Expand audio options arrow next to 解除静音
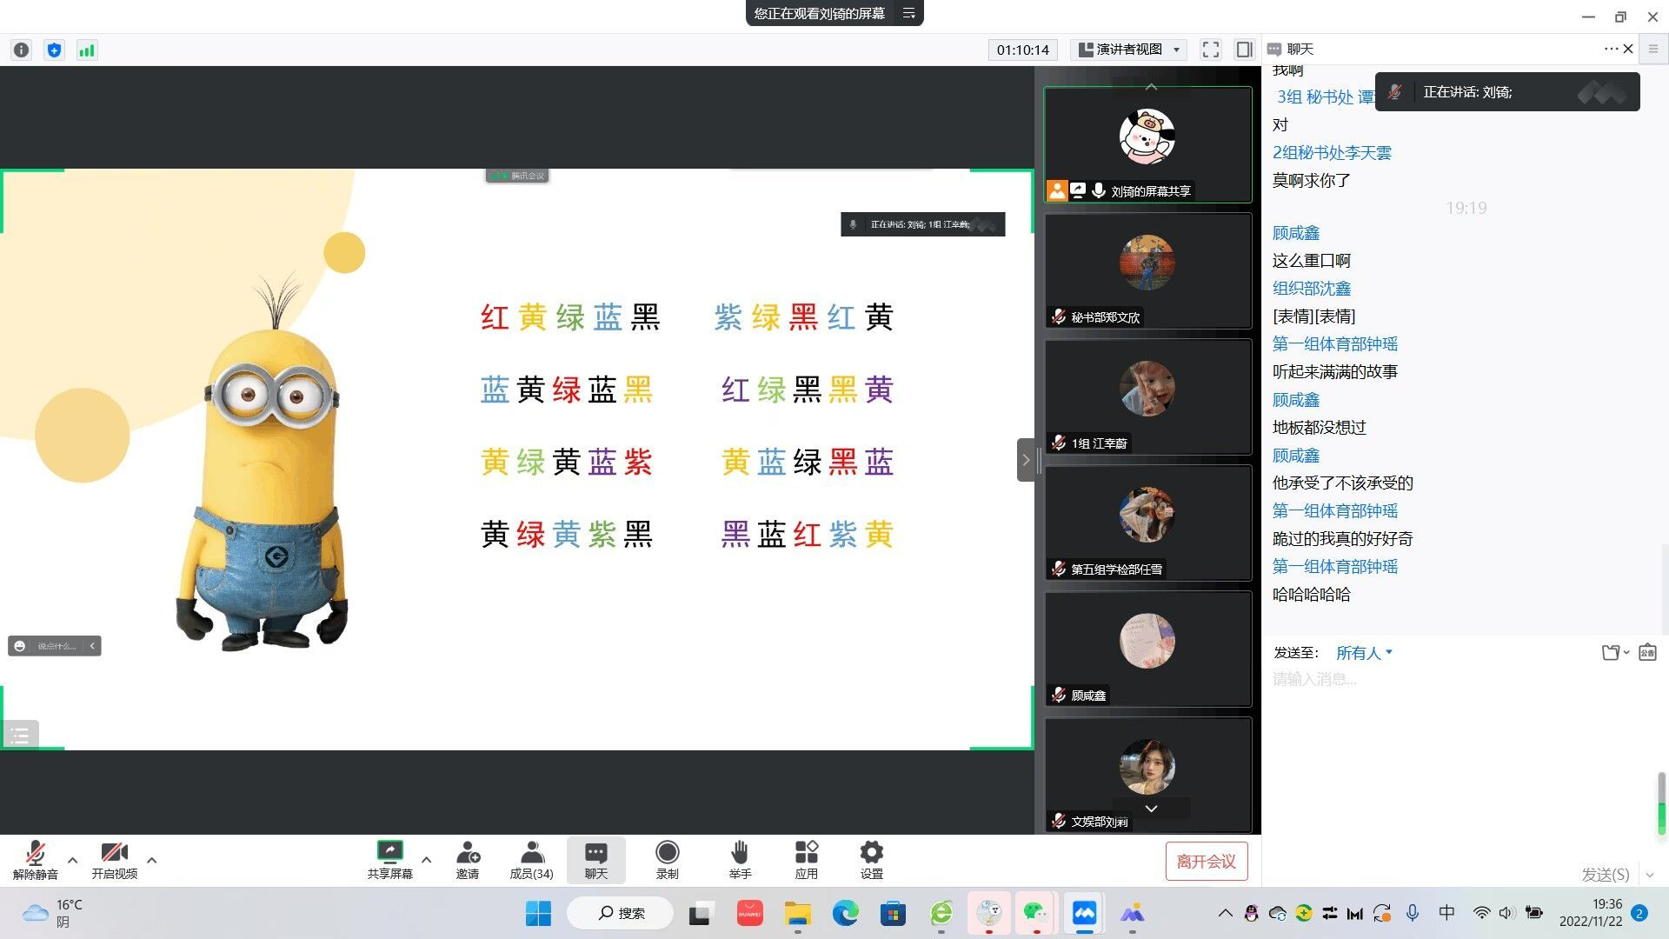 pyautogui.click(x=73, y=860)
